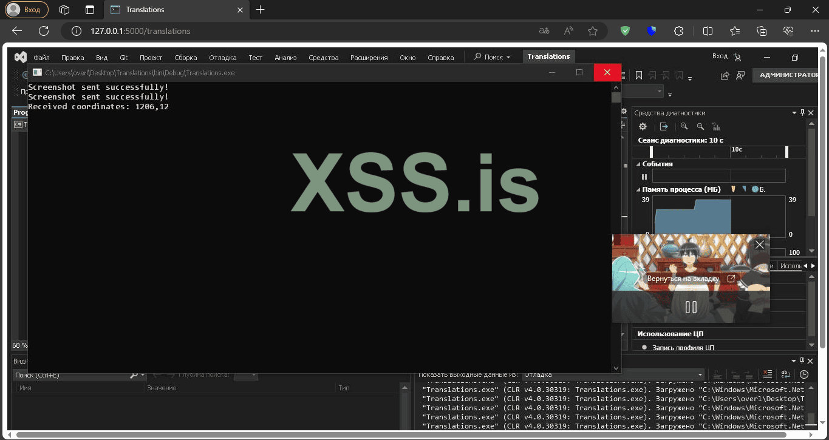Open the Справка menu

coord(441,58)
